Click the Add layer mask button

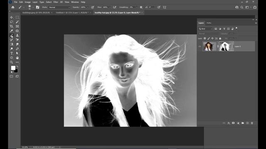(233, 123)
